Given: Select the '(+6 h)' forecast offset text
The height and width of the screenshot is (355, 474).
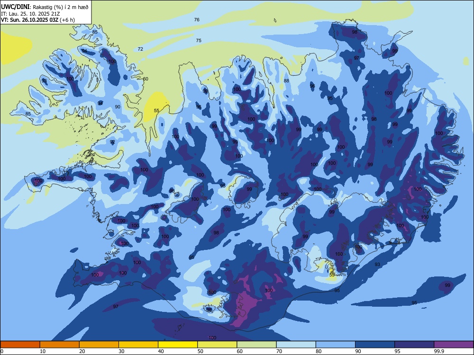Looking at the screenshot, I should (x=67, y=20).
